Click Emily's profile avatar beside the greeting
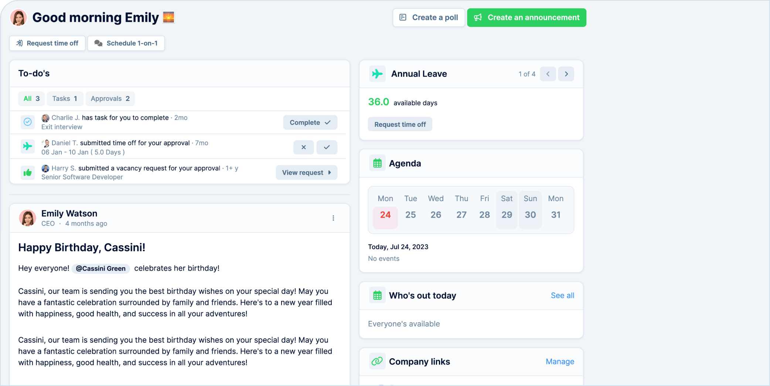Image resolution: width=770 pixels, height=386 pixels. click(19, 18)
